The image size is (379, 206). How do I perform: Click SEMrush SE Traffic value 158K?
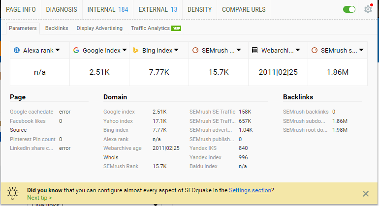click(x=245, y=112)
